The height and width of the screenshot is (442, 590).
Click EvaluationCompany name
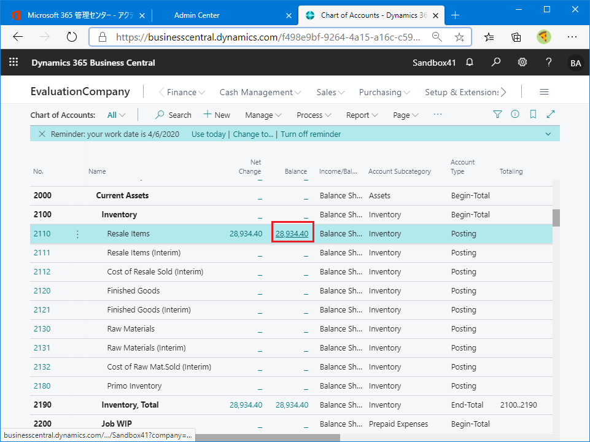80,91
